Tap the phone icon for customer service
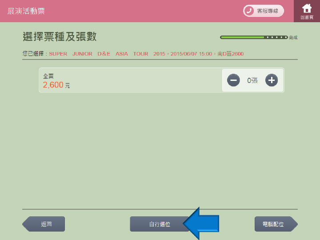 [x=249, y=11]
